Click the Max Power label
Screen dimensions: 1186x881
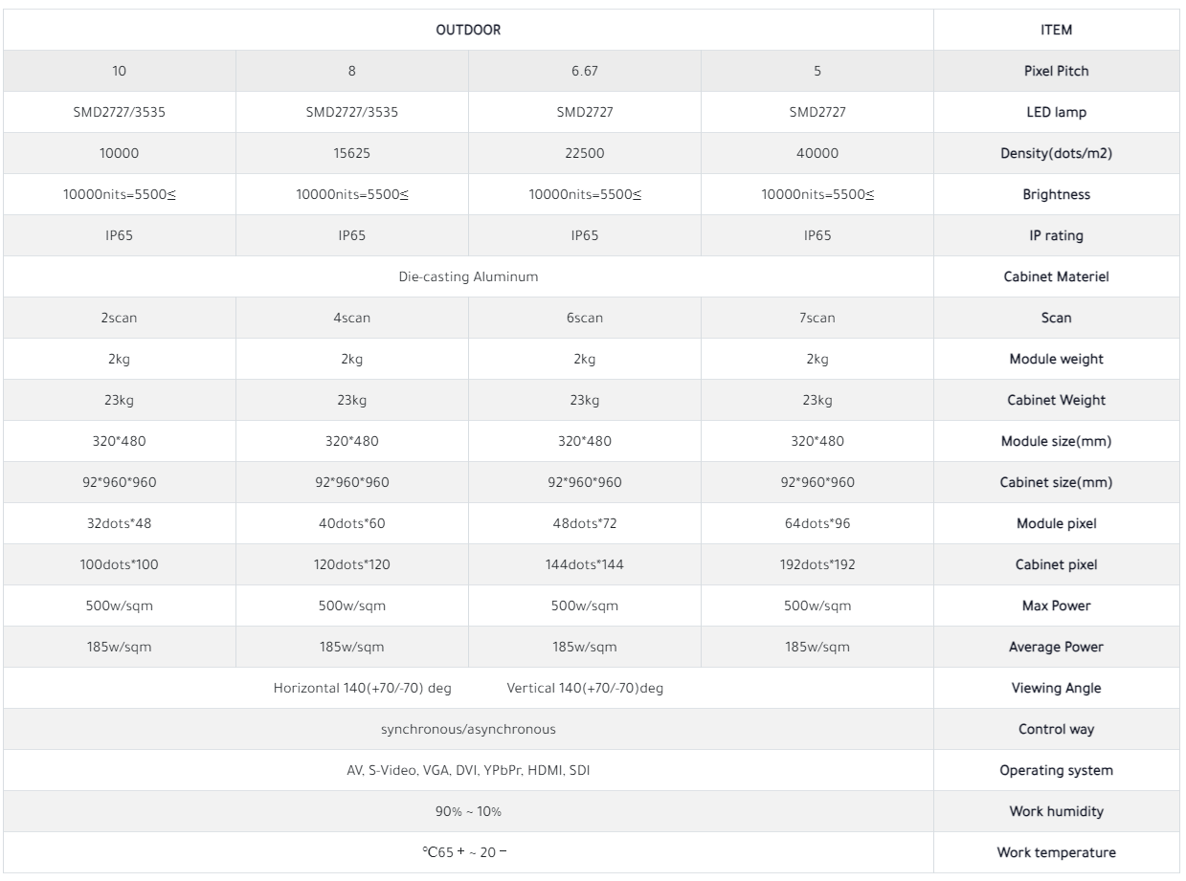(x=1056, y=606)
